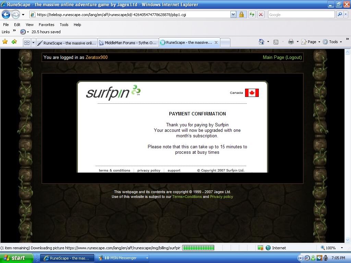Refresh the page with the green arrows icon
The width and height of the screenshot is (351, 263).
(x=252, y=15)
